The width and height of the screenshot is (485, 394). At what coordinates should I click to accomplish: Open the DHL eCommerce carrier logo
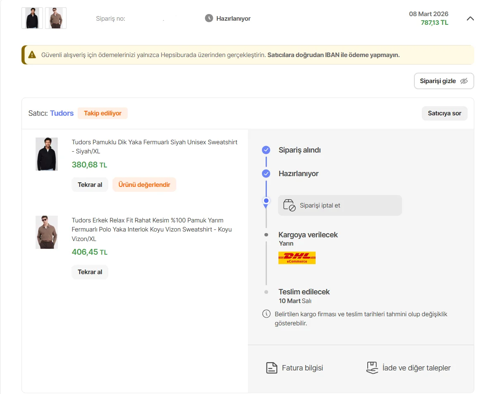click(297, 258)
